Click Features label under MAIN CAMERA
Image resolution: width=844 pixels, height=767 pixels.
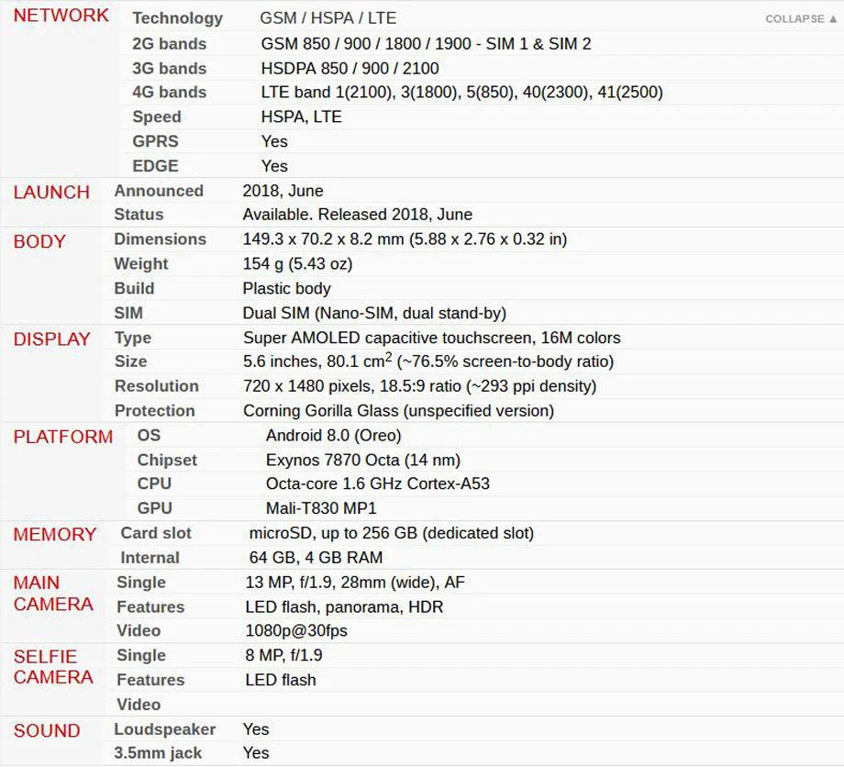pyautogui.click(x=150, y=606)
